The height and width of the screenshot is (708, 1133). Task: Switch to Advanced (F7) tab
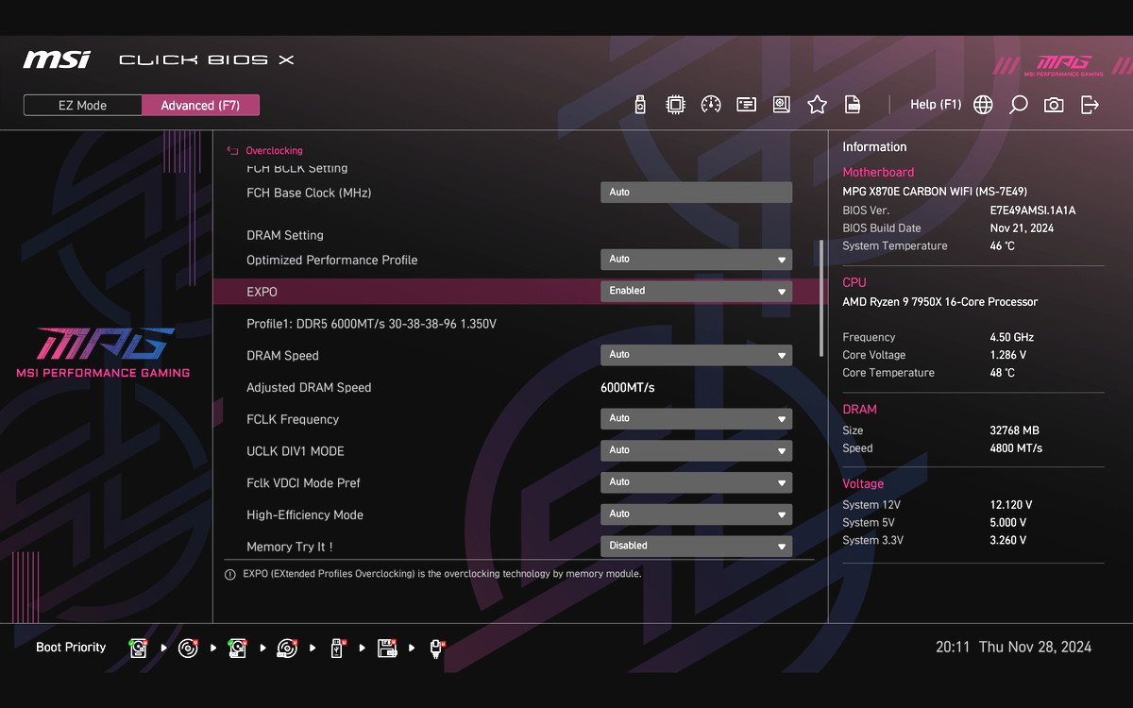[x=200, y=105]
